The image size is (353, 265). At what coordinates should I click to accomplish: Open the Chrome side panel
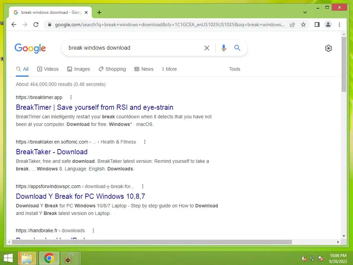coord(317,24)
